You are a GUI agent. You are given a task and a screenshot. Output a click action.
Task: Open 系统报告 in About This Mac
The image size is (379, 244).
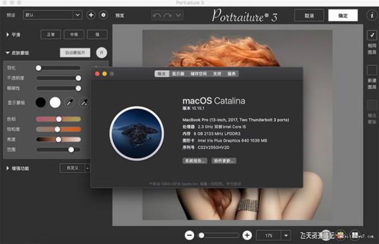tap(195, 161)
